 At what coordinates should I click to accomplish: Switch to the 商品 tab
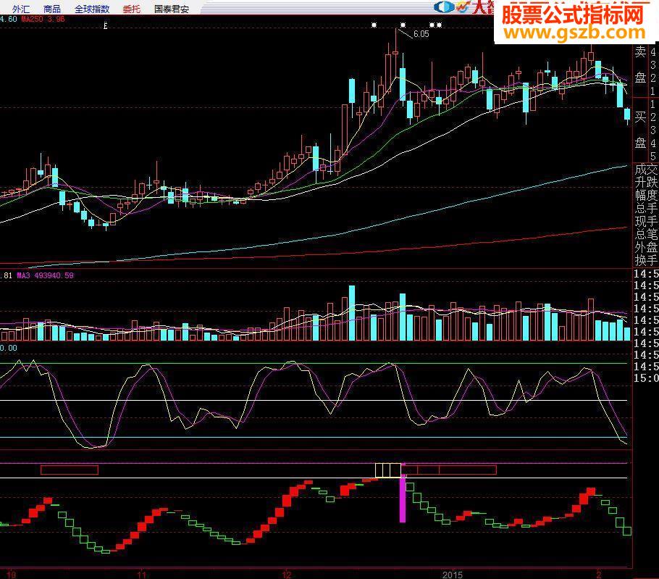[x=51, y=9]
